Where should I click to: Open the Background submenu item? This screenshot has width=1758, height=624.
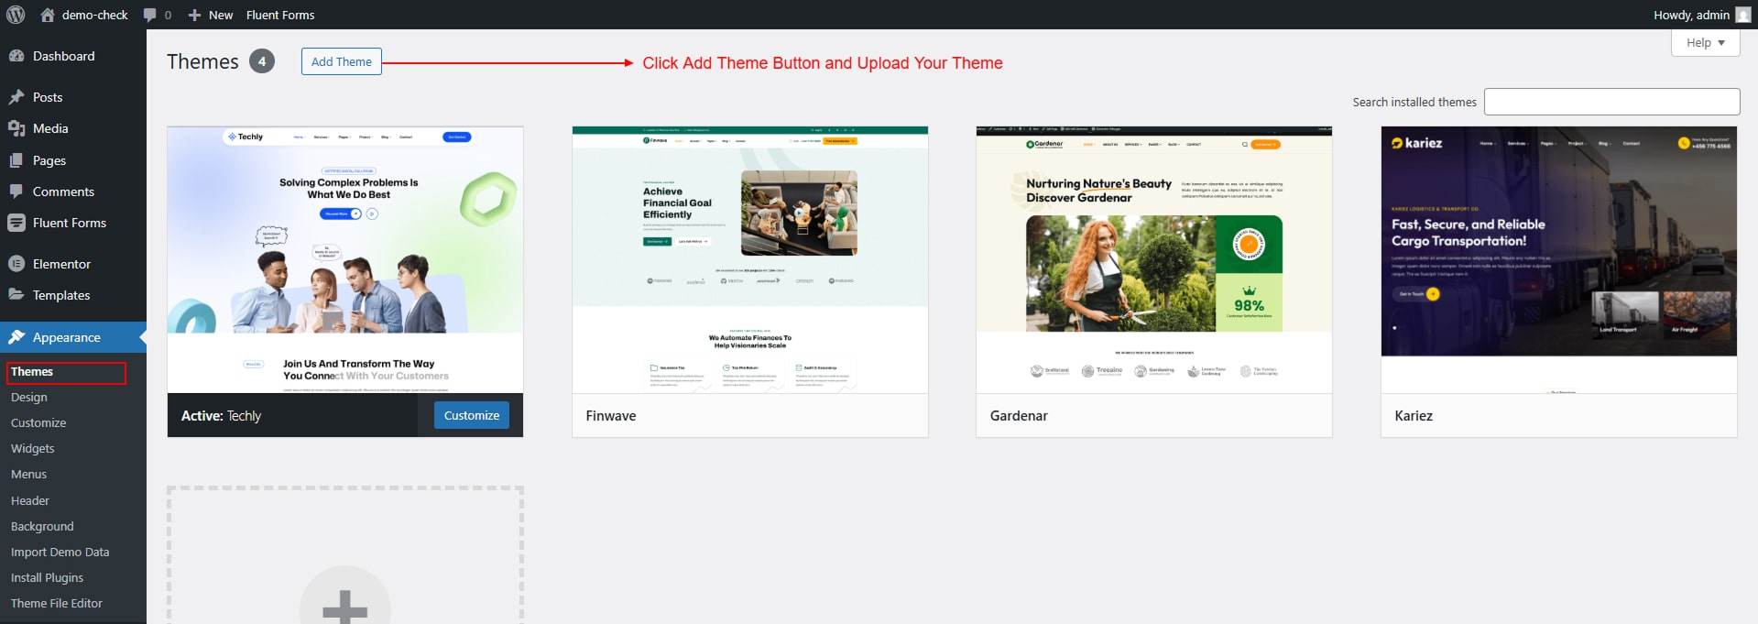click(42, 527)
